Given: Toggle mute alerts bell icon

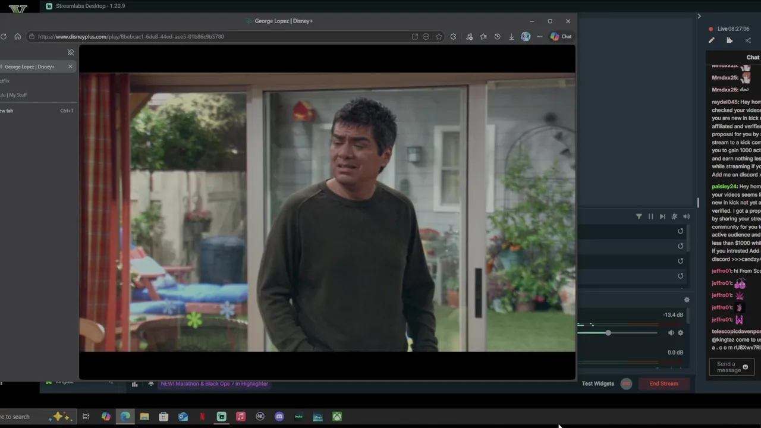Looking at the screenshot, I should point(674,216).
